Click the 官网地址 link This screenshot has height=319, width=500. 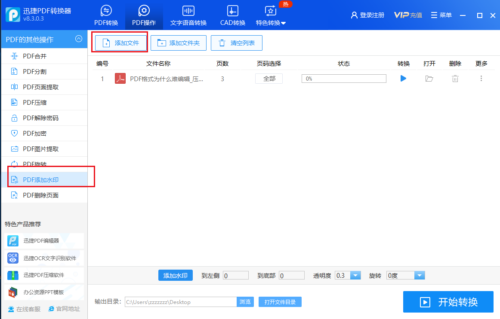64,309
